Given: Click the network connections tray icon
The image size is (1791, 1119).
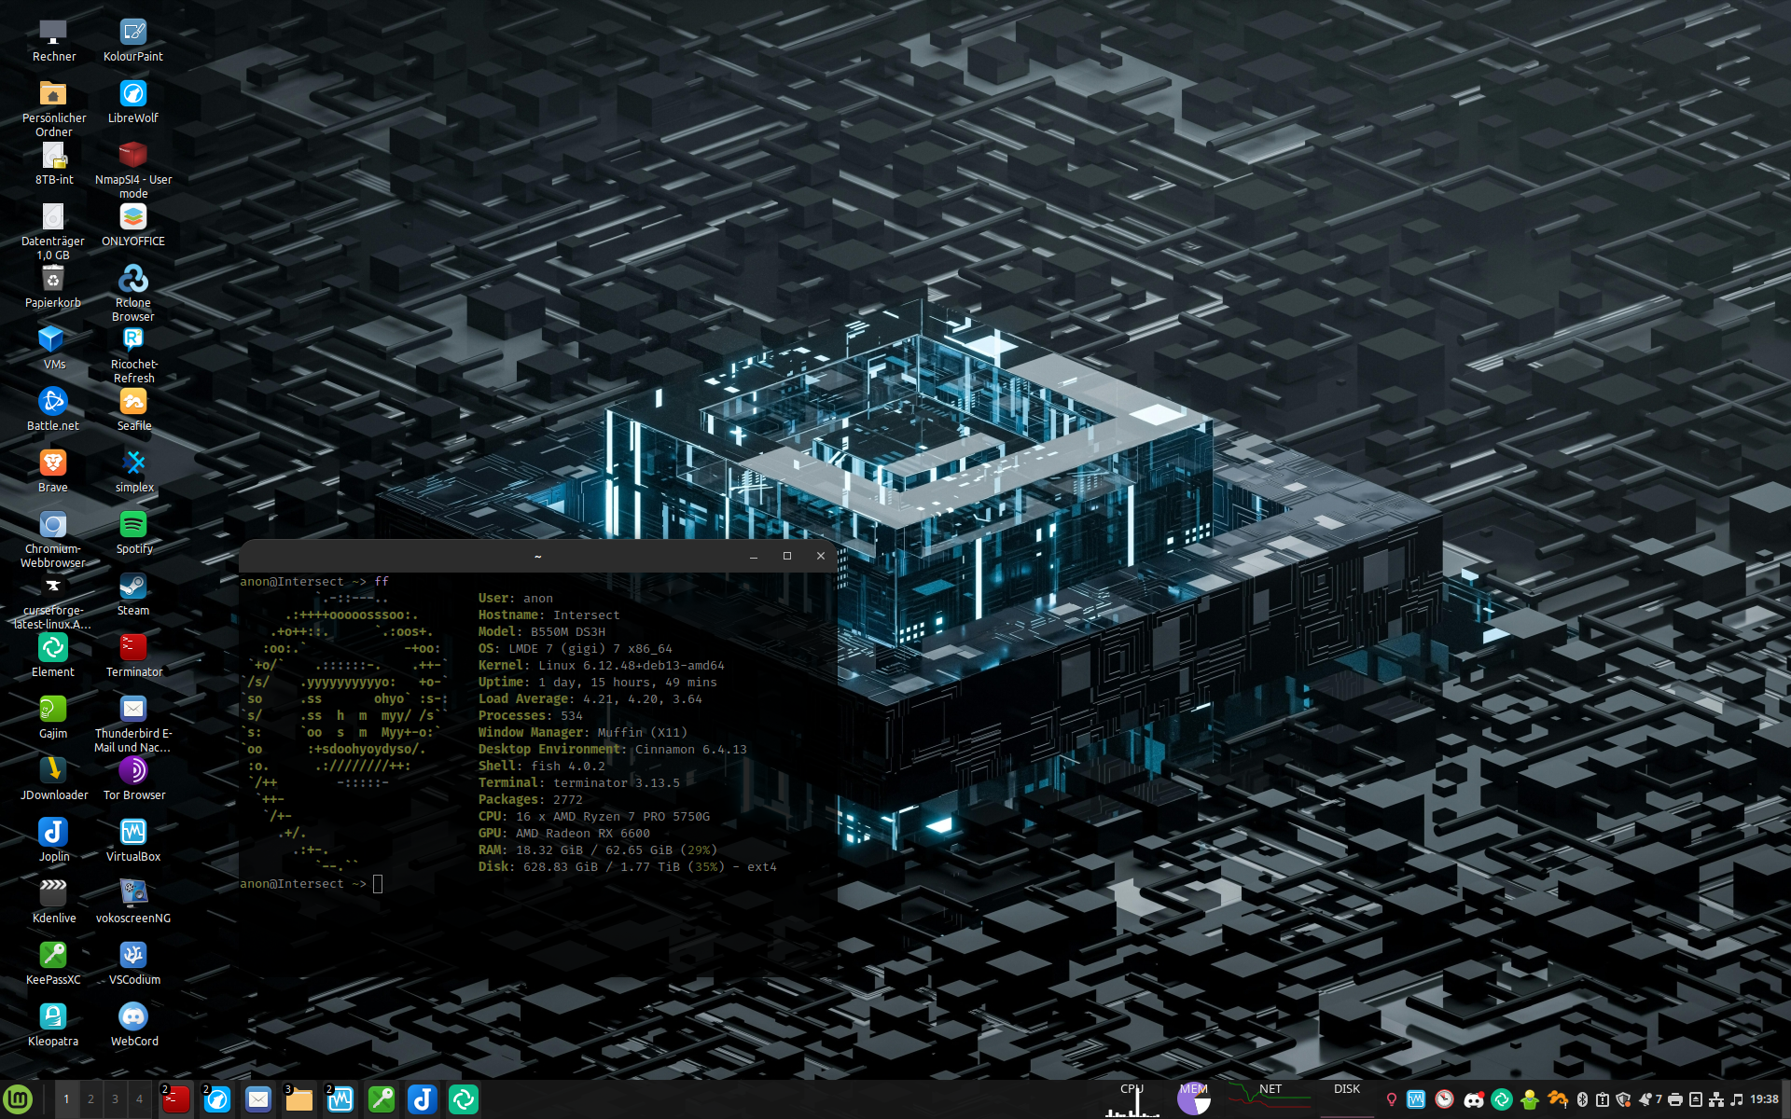Looking at the screenshot, I should click(1716, 1100).
